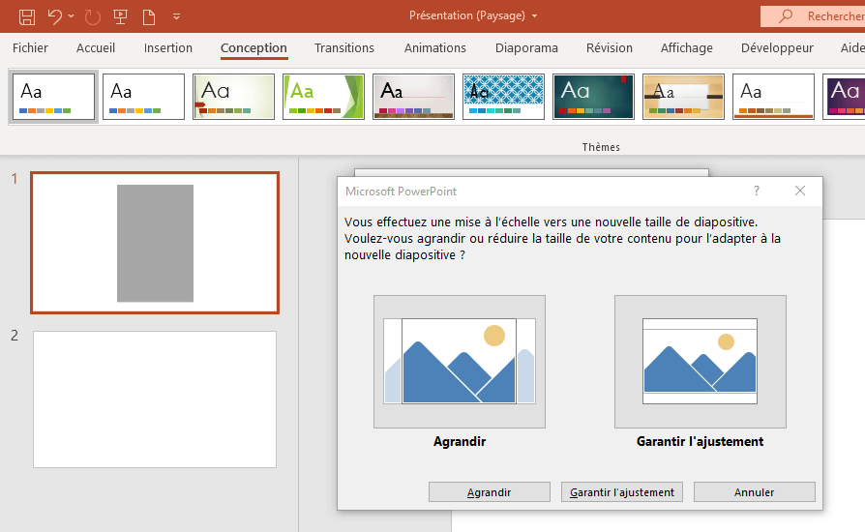The height and width of the screenshot is (532, 865).
Task: Apply the white theme with orange underline
Action: pyautogui.click(x=773, y=97)
